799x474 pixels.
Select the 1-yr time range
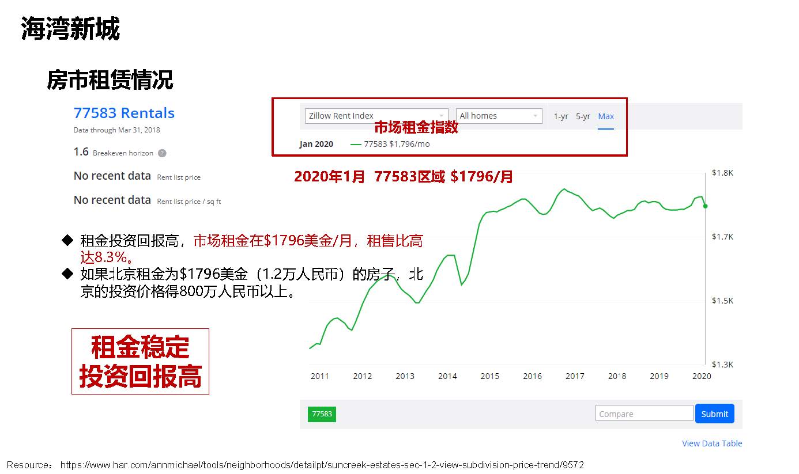(x=560, y=116)
